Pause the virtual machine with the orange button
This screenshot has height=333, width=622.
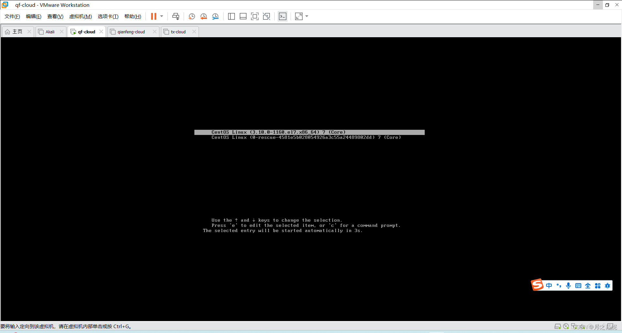pos(154,16)
